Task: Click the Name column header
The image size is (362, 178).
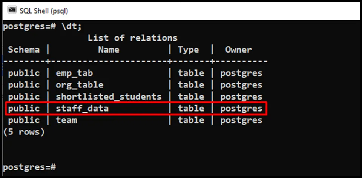Action: pos(109,50)
